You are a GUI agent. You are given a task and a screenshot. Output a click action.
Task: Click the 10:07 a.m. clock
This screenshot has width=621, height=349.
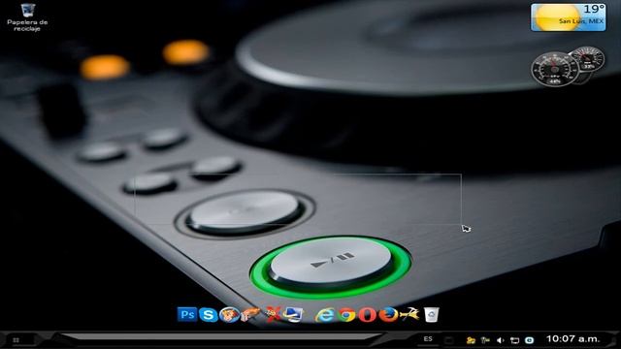[x=573, y=339]
